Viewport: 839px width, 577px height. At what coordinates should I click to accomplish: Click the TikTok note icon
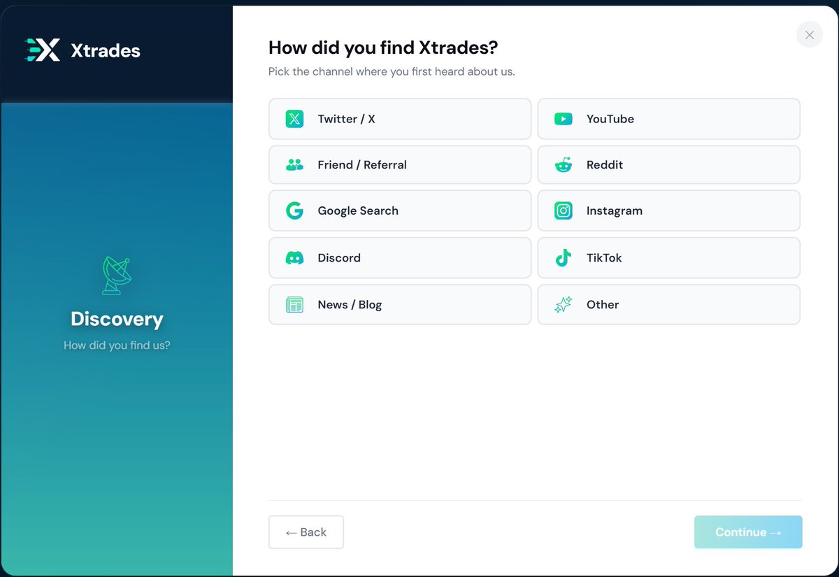pos(563,257)
